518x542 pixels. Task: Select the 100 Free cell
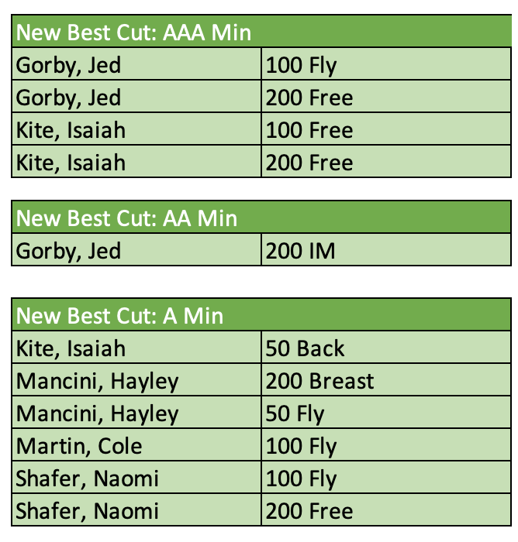pyautogui.click(x=309, y=130)
